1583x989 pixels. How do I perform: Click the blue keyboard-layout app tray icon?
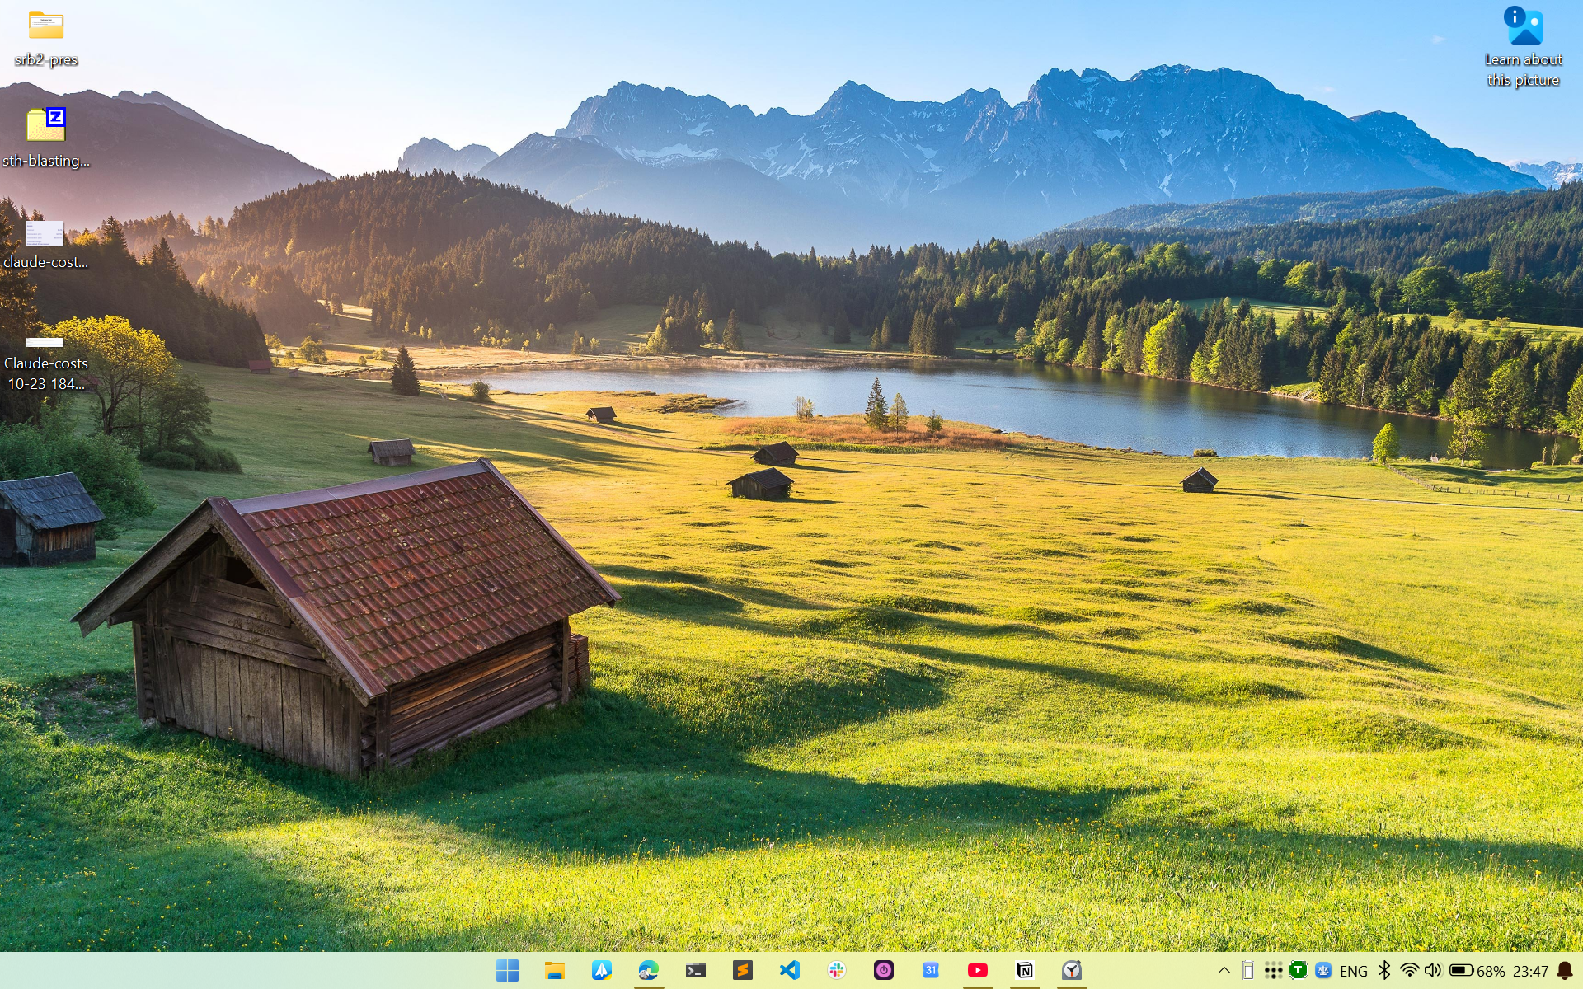coord(1323,970)
